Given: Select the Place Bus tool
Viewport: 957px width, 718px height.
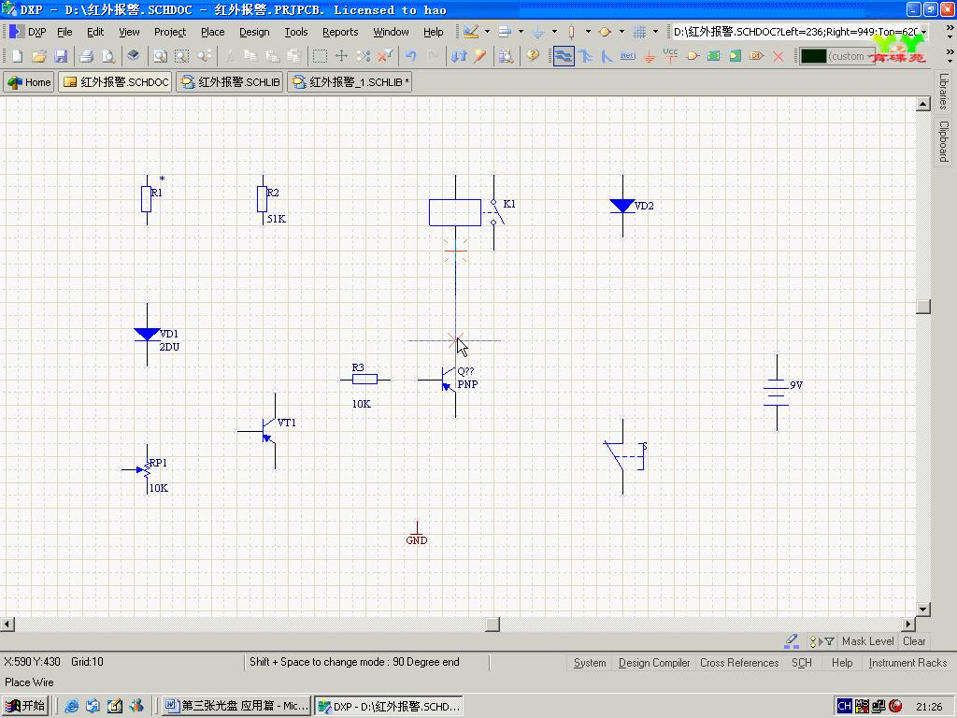Looking at the screenshot, I should (x=585, y=56).
